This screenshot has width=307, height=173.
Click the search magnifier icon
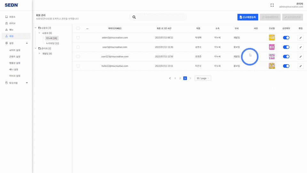coord(134,17)
